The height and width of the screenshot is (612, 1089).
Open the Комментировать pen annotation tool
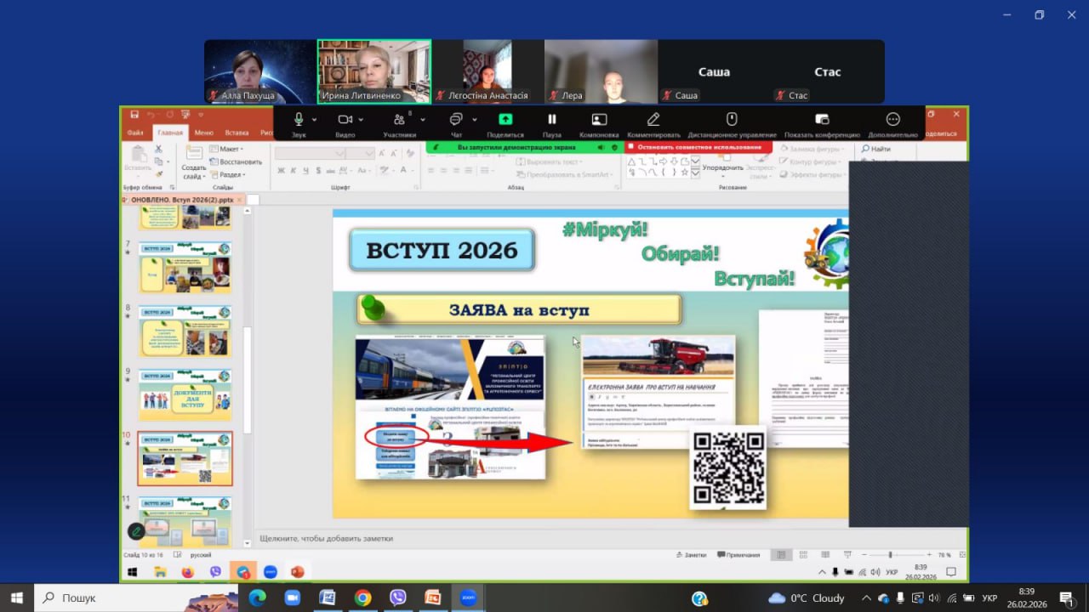click(x=653, y=120)
